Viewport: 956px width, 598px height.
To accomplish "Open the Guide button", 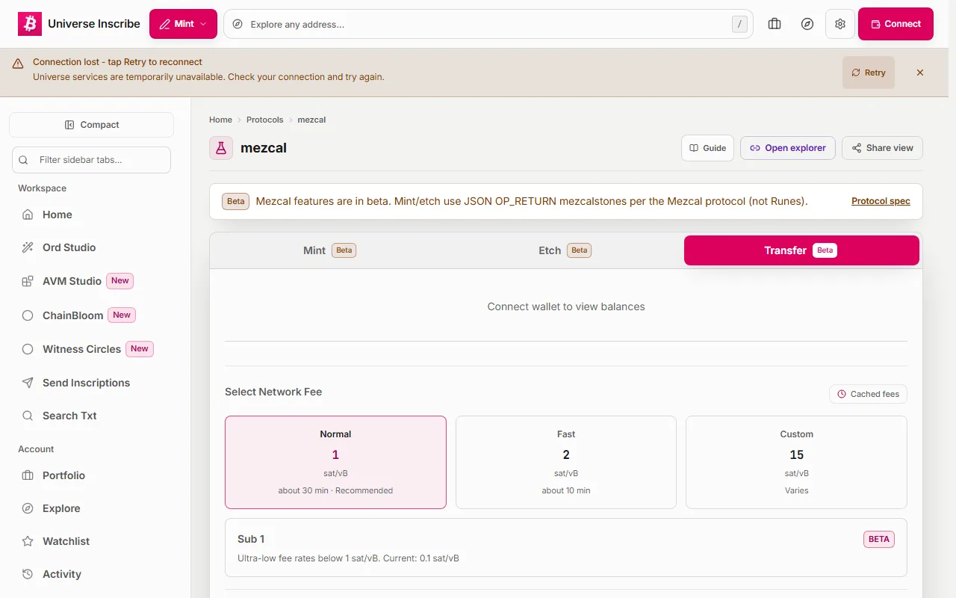I will 707,148.
